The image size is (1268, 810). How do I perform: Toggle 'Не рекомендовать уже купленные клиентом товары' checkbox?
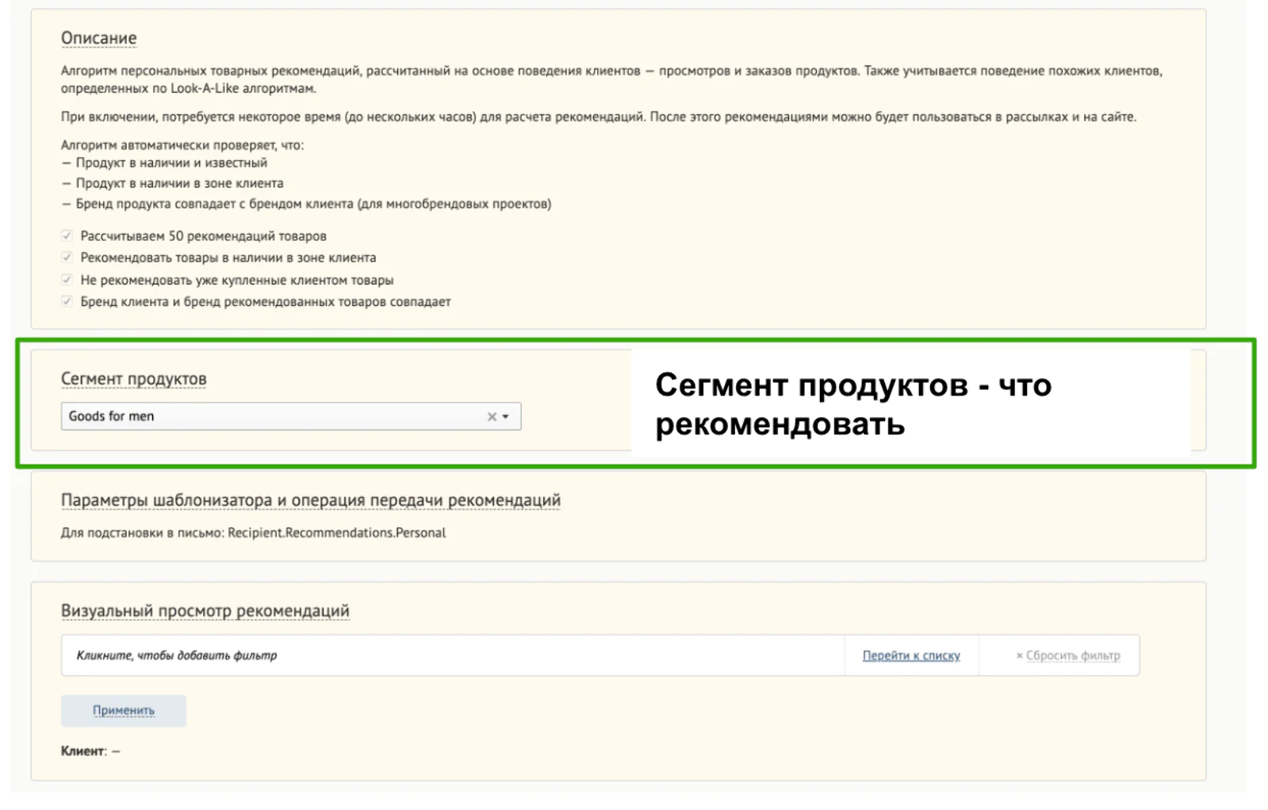tap(67, 280)
